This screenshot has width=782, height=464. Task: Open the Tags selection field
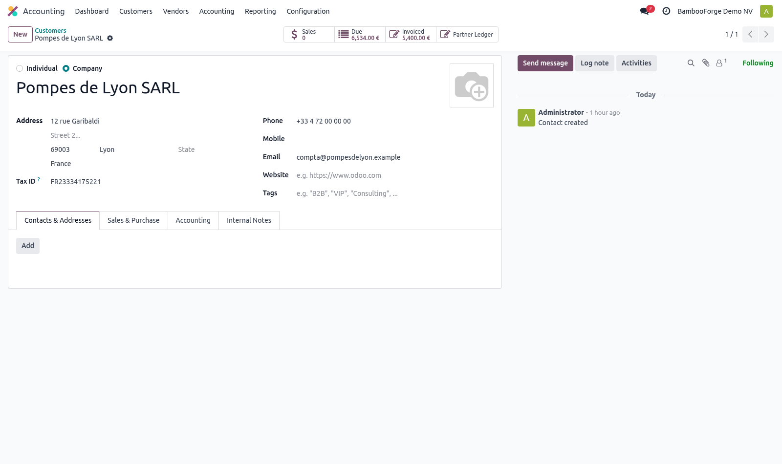pos(395,193)
